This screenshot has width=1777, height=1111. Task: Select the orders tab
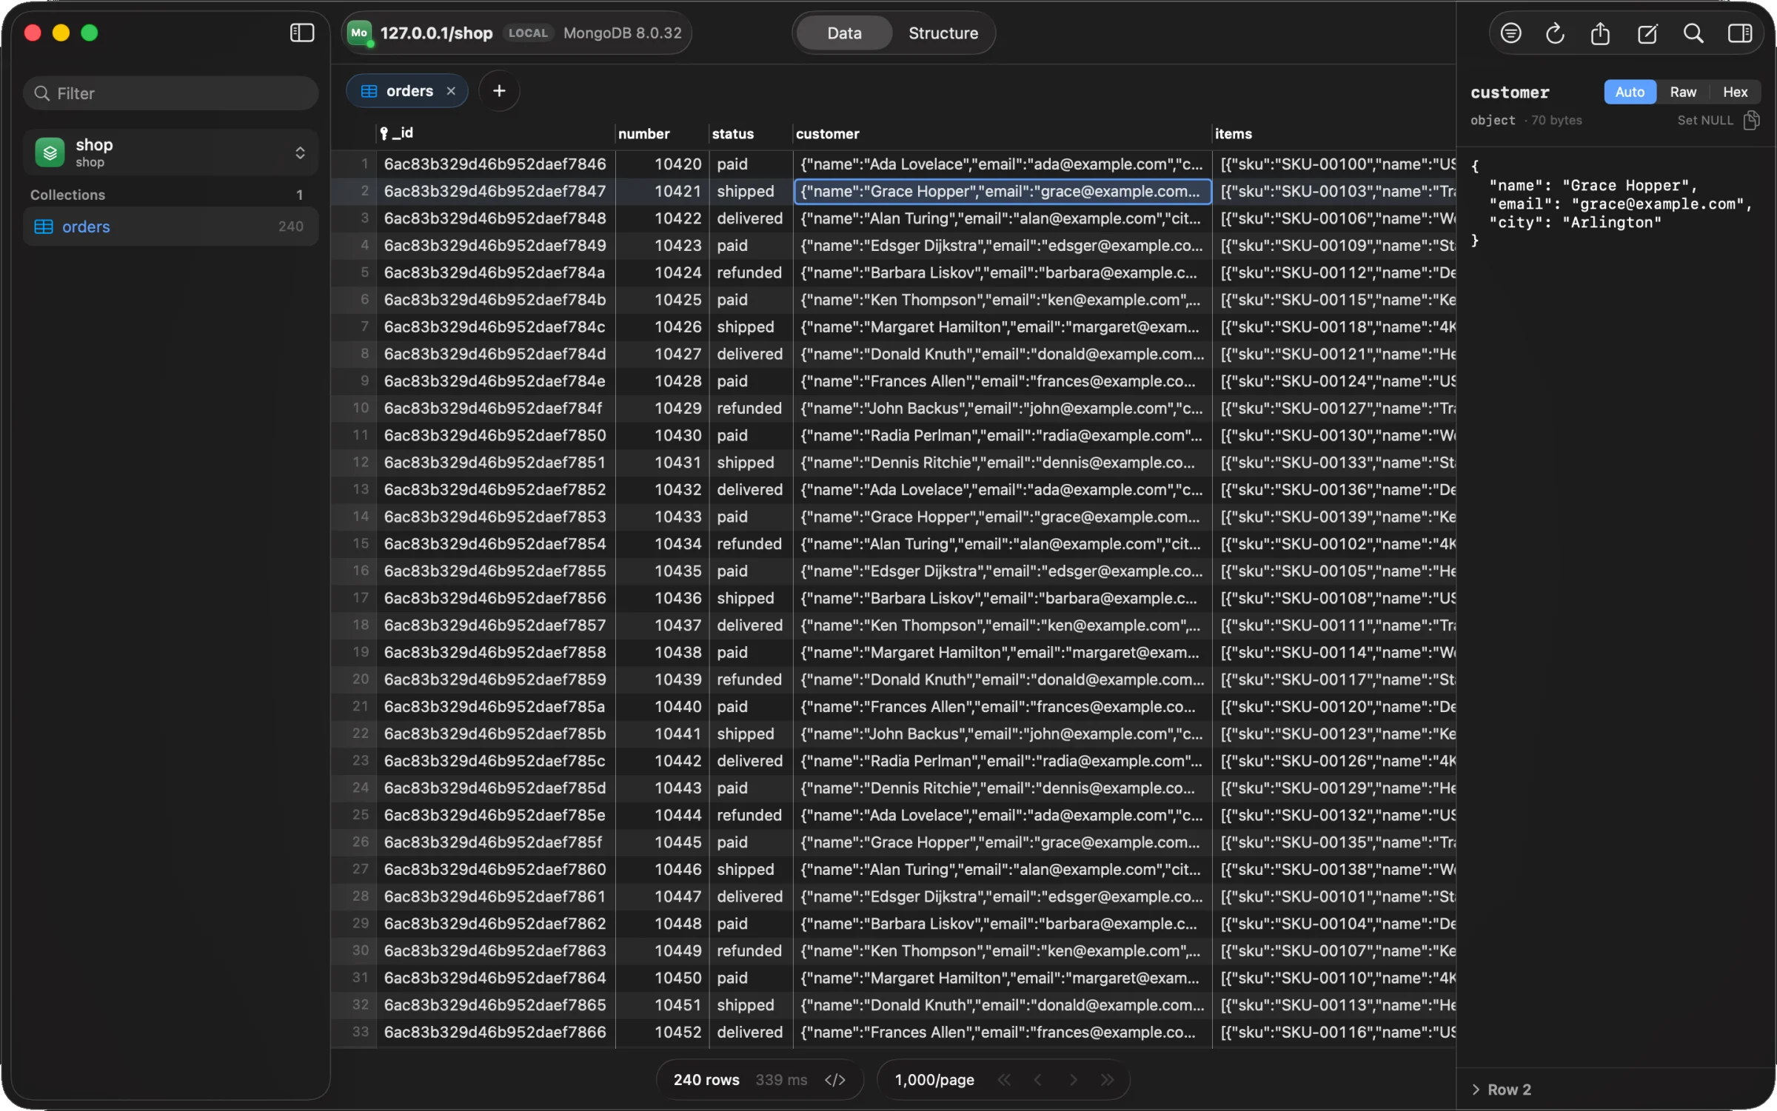(x=407, y=91)
